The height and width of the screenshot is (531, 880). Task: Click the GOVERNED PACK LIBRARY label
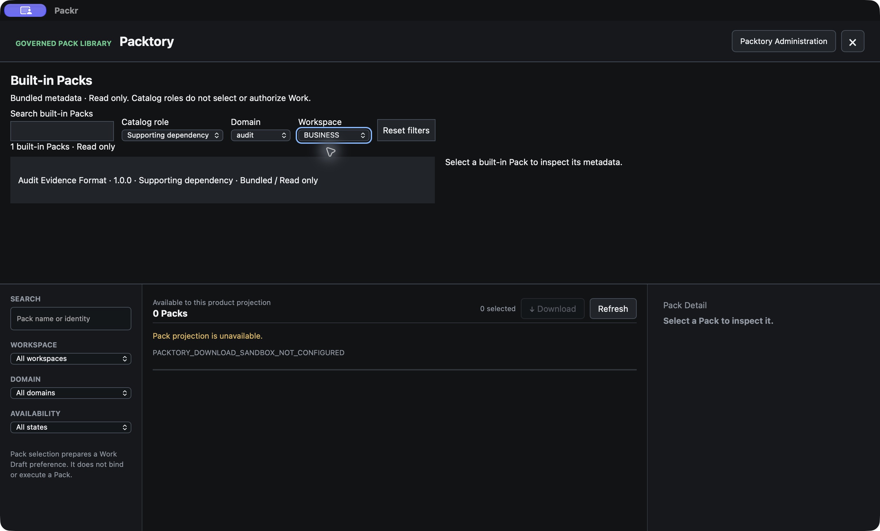63,43
